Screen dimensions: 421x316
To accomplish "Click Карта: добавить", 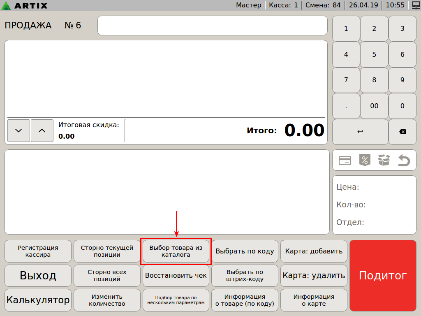I will [x=314, y=251].
